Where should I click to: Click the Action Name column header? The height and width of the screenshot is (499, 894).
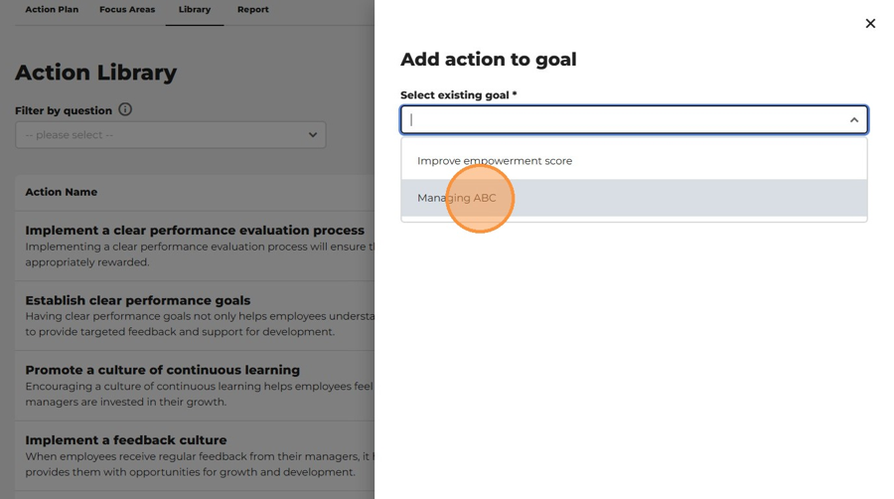pos(61,192)
